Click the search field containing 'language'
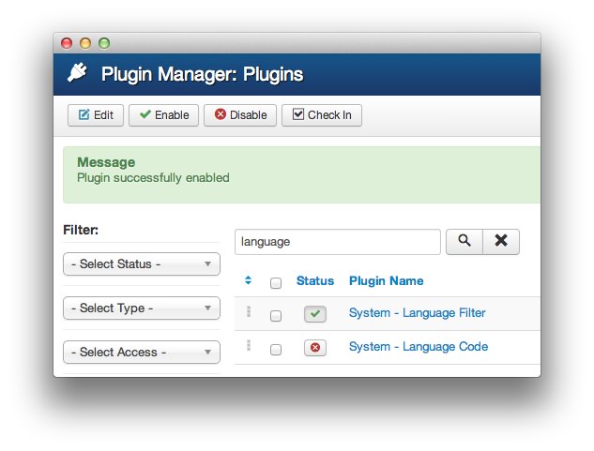The image size is (594, 451). [337, 242]
